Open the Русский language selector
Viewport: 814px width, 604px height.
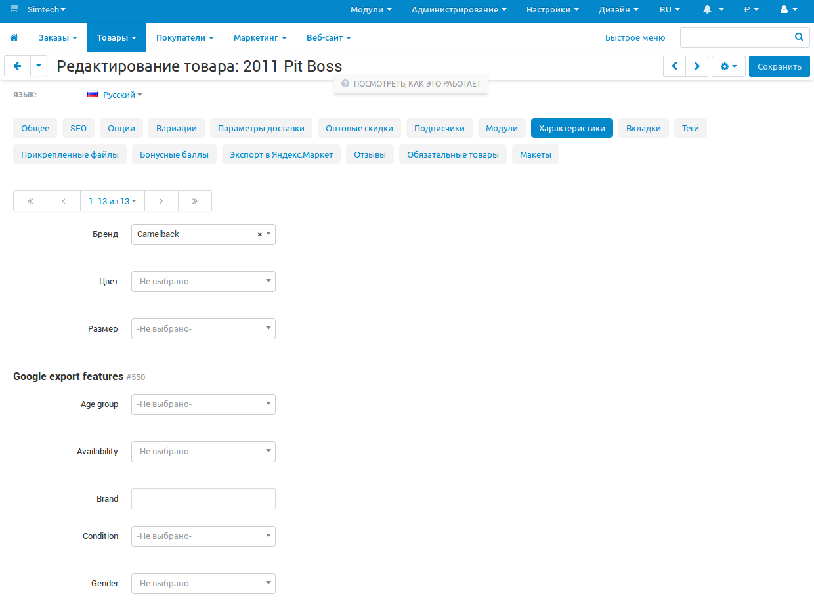(x=122, y=95)
